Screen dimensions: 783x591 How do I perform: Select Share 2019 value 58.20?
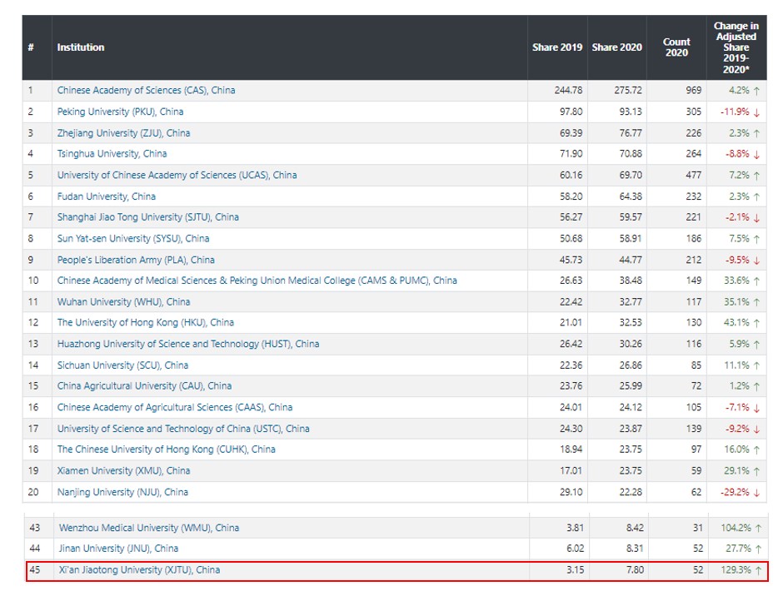click(x=571, y=196)
